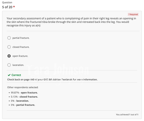The width and height of the screenshot is (144, 121).
Task: Select the open fracture radio button
Action: (x=9, y=56)
